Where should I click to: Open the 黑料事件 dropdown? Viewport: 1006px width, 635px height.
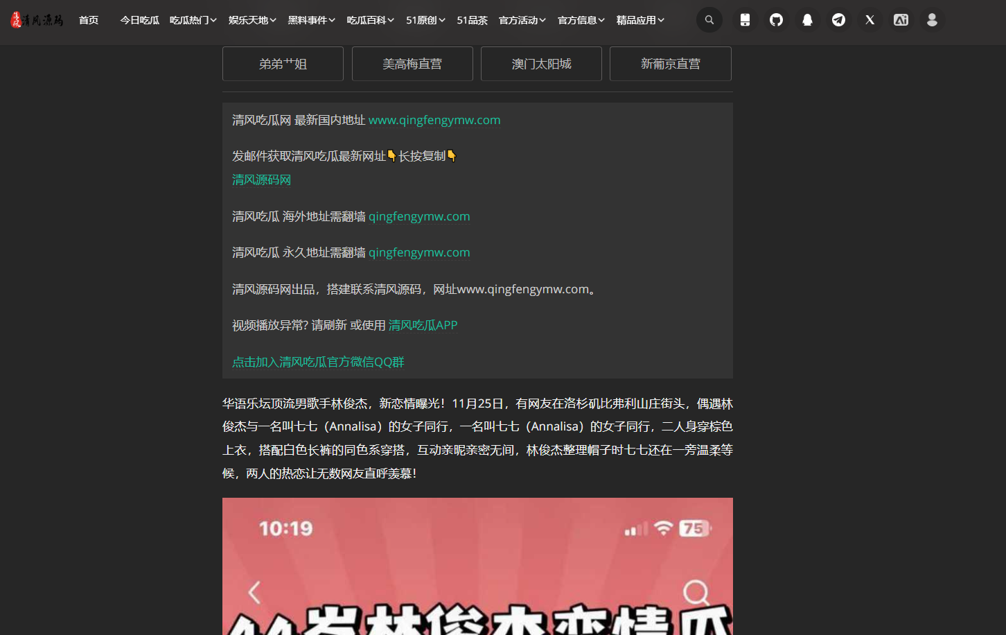pyautogui.click(x=311, y=20)
